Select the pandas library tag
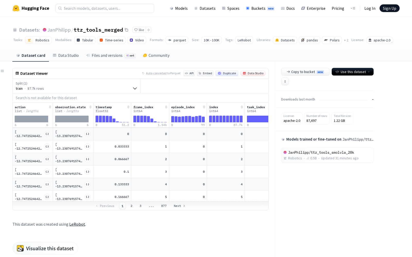The image size is (412, 257). (x=310, y=40)
